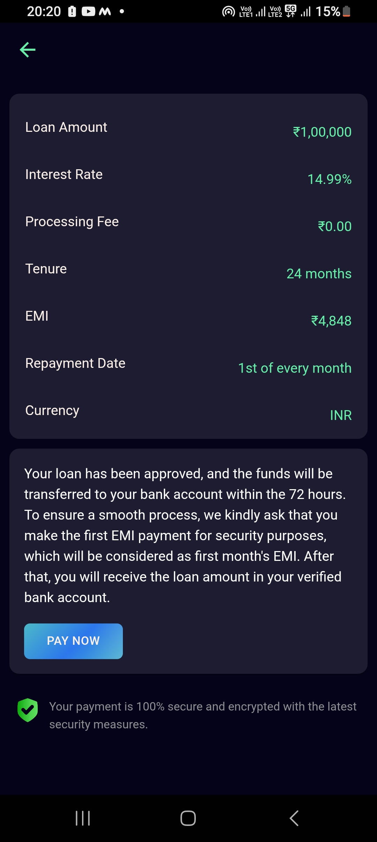
Task: Tap the ₹0.00 processing fee value
Action: click(334, 227)
